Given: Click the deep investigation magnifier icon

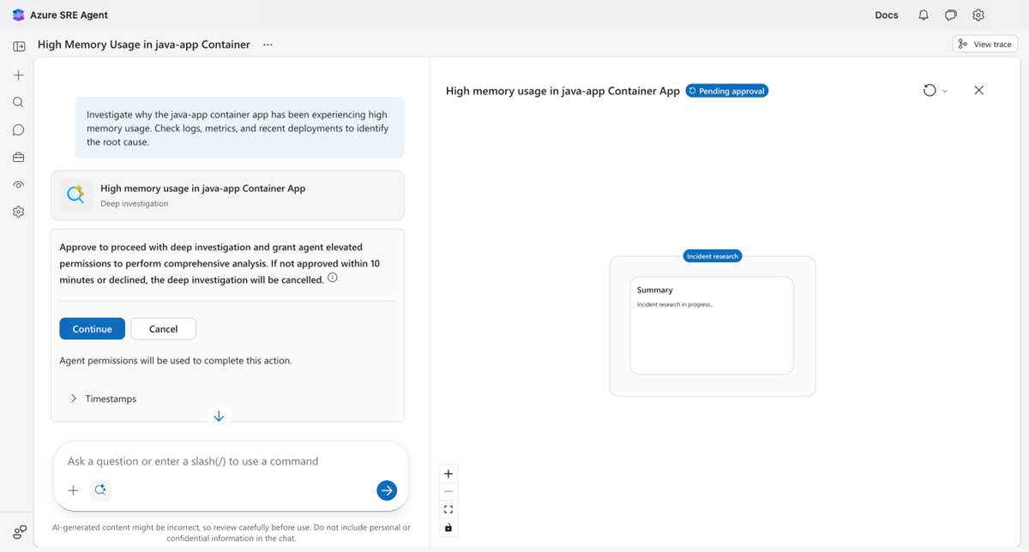Looking at the screenshot, I should click(75, 195).
